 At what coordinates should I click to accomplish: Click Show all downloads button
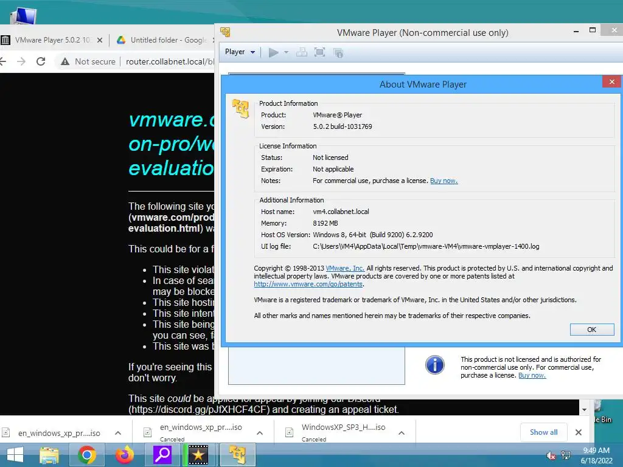click(x=543, y=432)
